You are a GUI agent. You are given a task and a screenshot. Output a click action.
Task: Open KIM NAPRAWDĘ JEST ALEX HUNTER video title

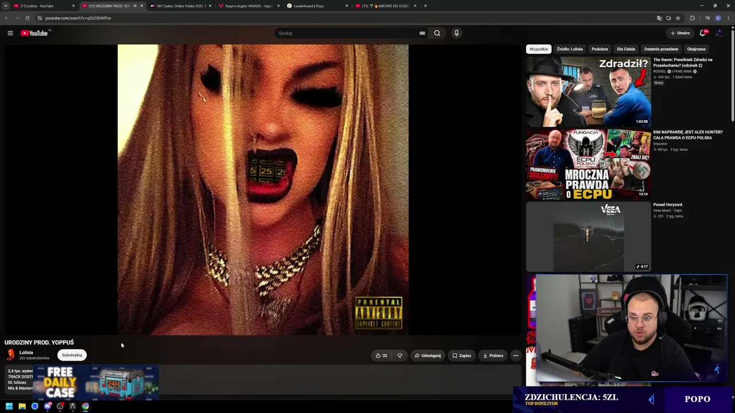[688, 135]
